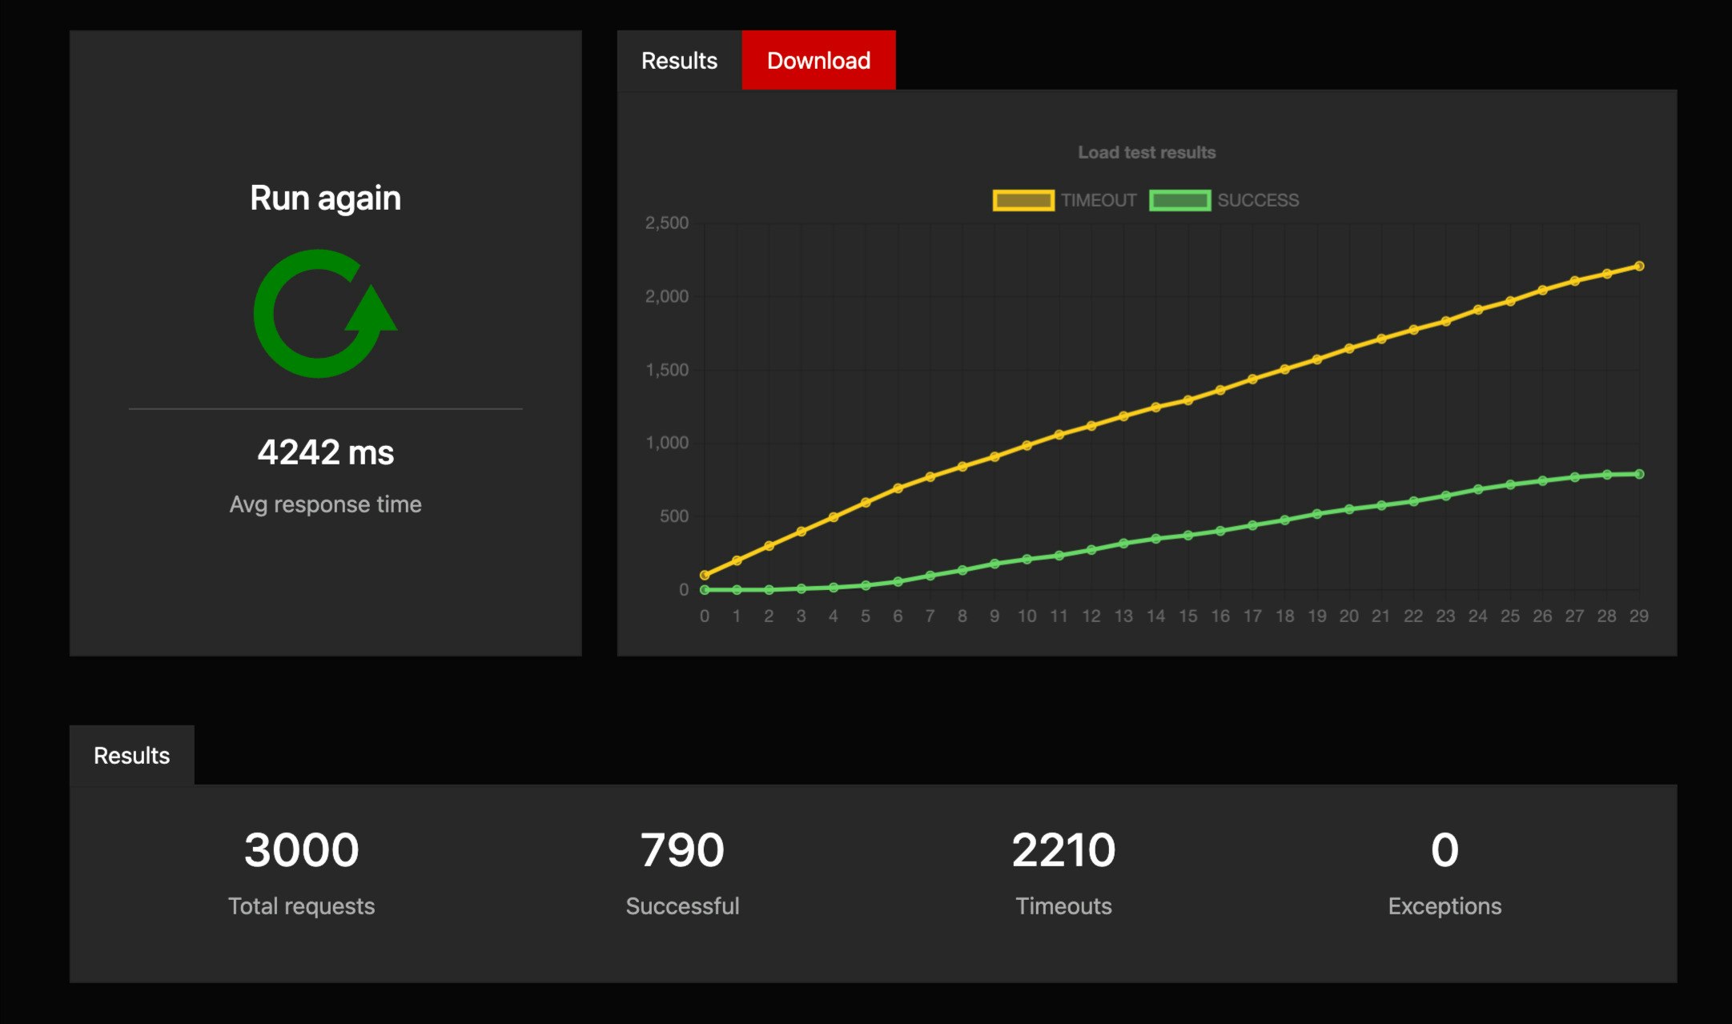Click the 0 Exceptions count

click(x=1445, y=849)
